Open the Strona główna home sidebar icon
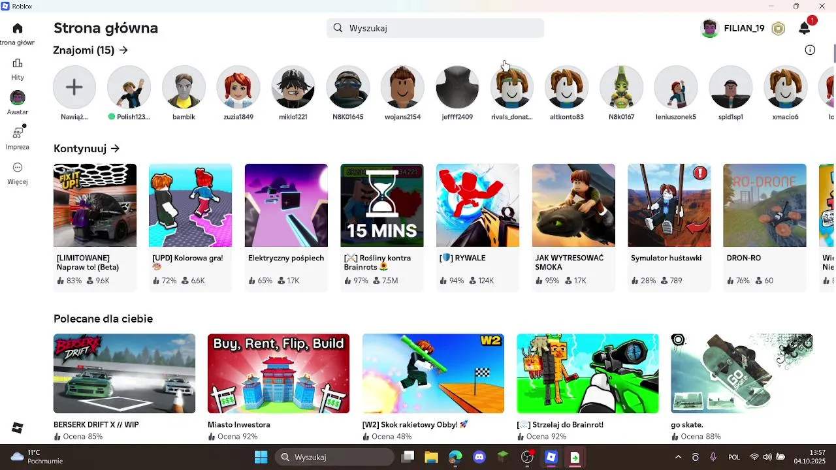Screen dimensions: 836x470 [x=18, y=29]
